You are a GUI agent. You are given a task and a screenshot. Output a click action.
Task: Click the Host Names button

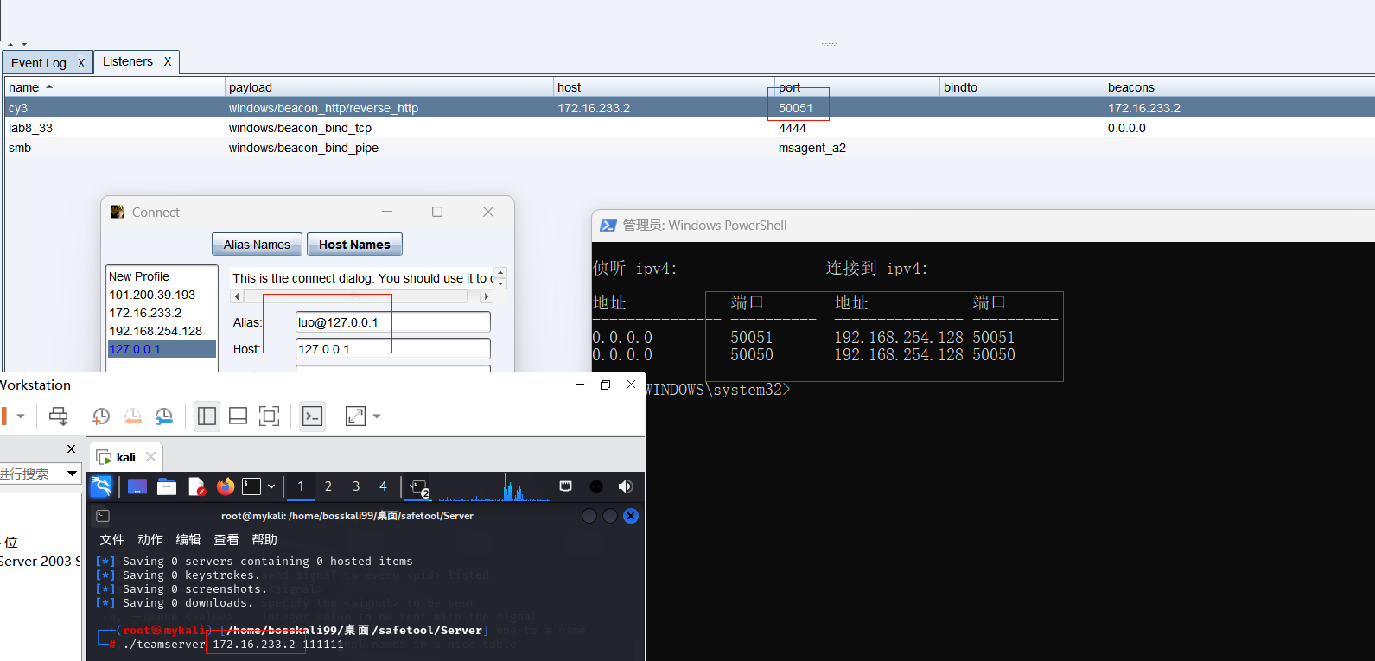click(354, 245)
